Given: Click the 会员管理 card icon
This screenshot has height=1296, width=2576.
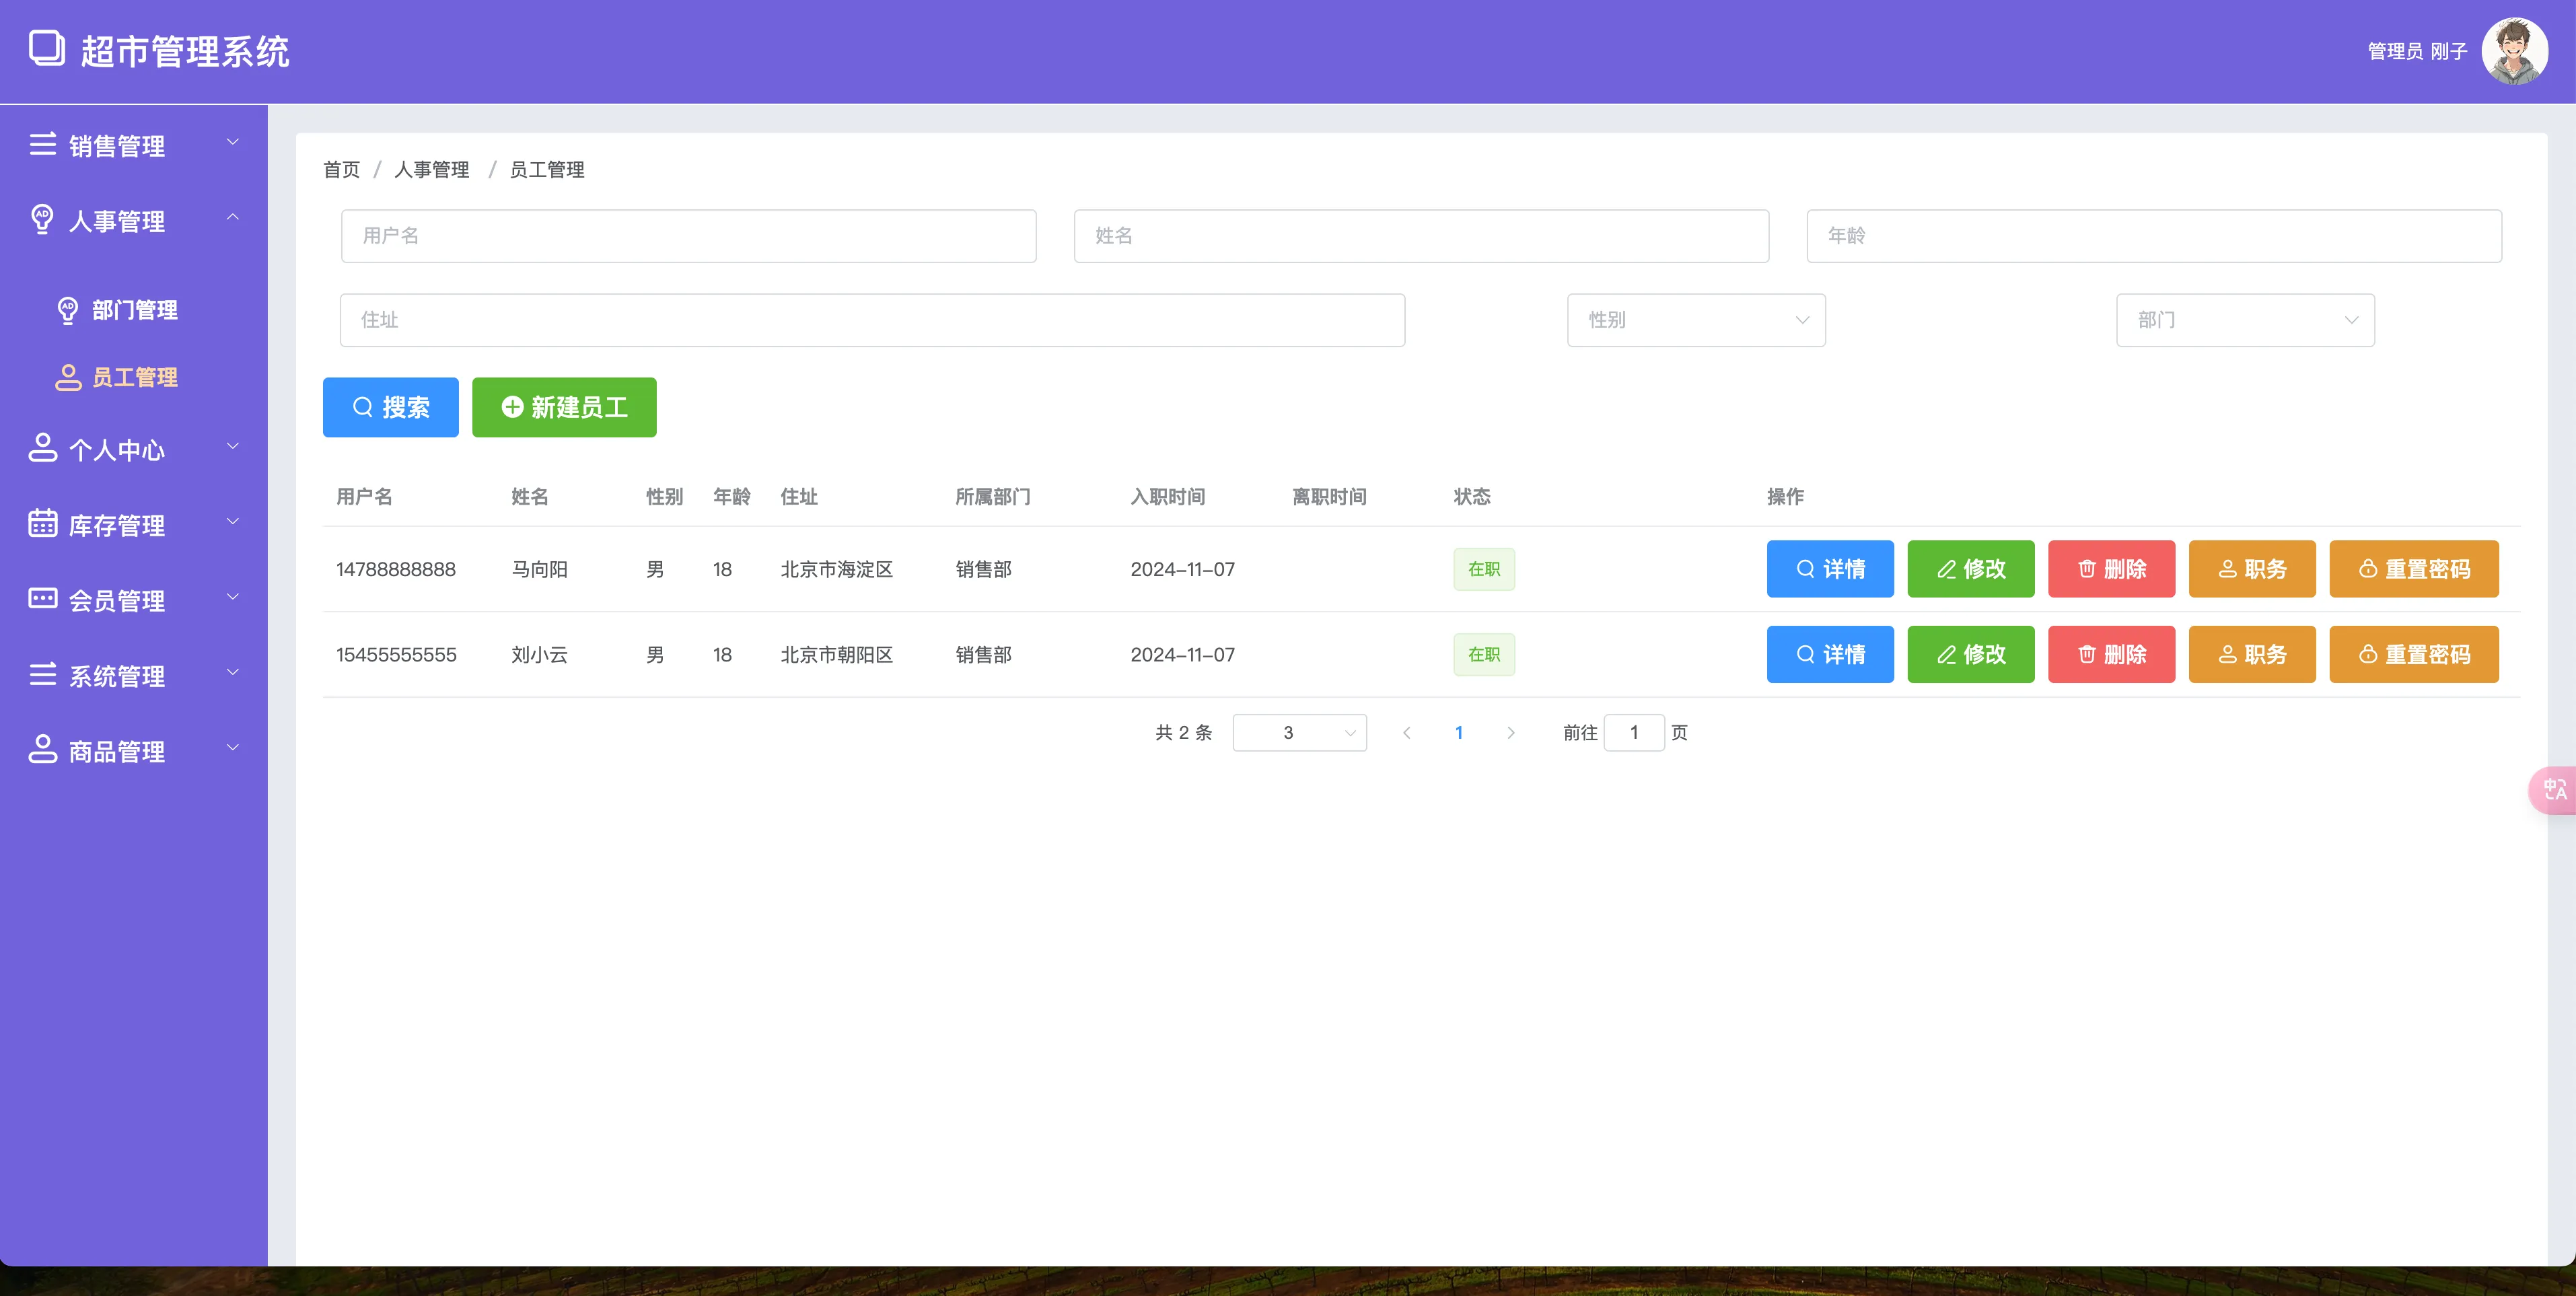Looking at the screenshot, I should coord(42,599).
